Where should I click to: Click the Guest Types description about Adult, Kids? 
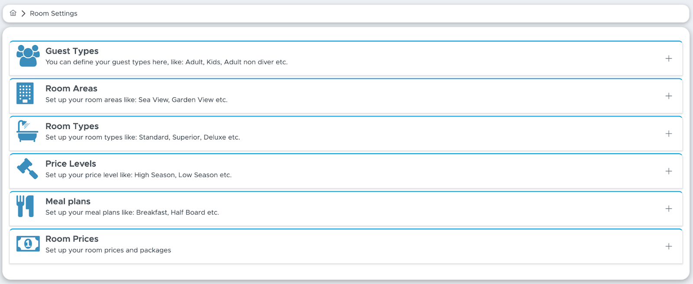(166, 62)
